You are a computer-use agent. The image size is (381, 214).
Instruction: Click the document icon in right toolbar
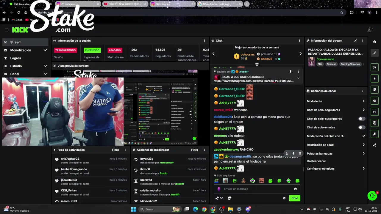pos(374,89)
